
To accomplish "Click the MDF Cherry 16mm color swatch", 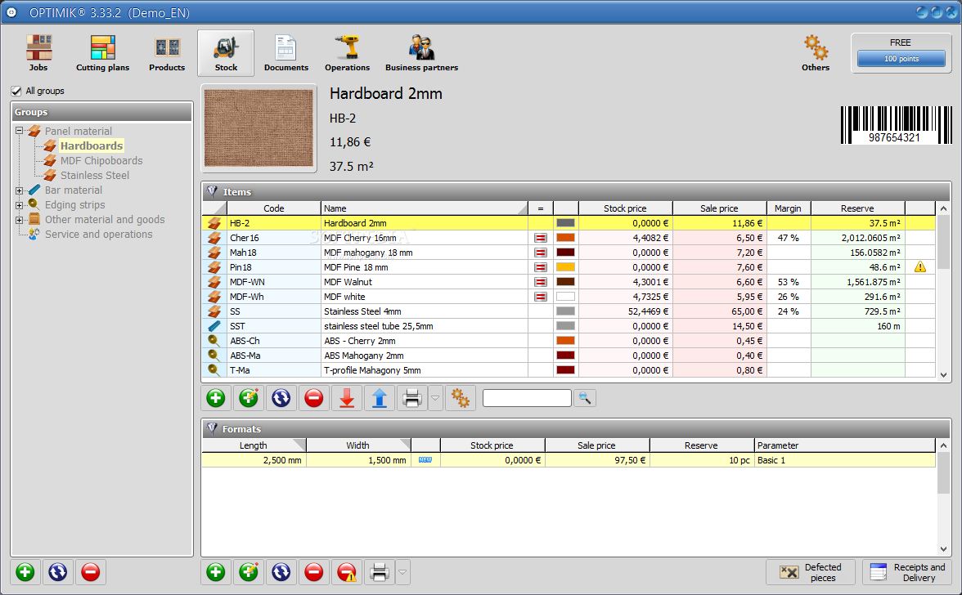I will (x=565, y=238).
